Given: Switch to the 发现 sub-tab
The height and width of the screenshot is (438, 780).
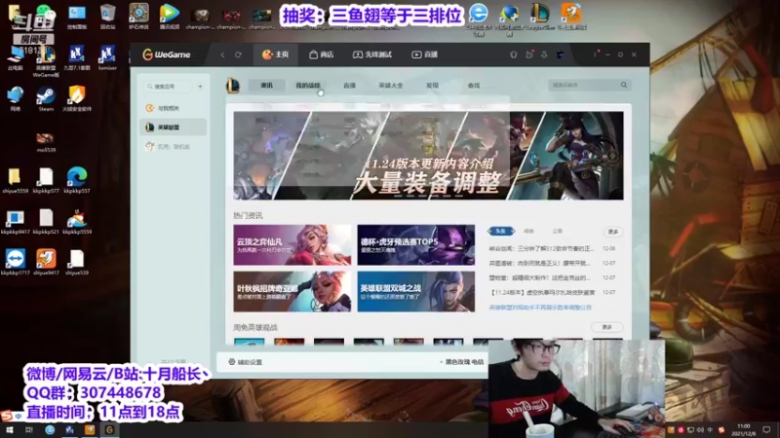Looking at the screenshot, I should click(x=432, y=86).
